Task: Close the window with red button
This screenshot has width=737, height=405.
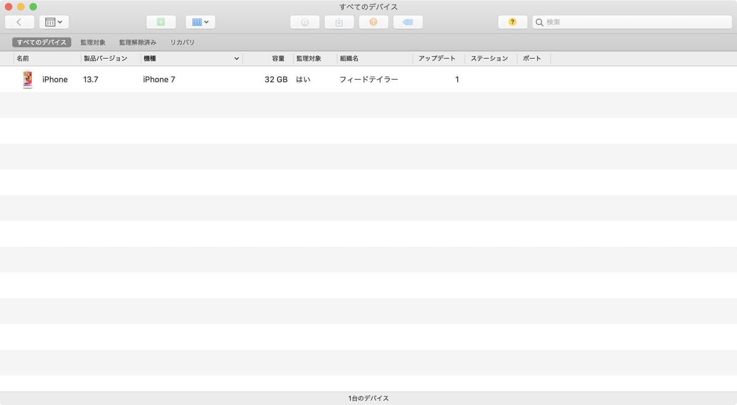Action: (x=9, y=6)
